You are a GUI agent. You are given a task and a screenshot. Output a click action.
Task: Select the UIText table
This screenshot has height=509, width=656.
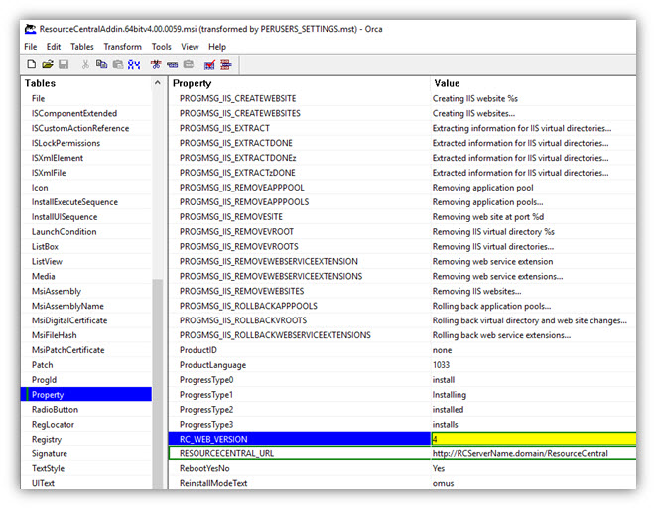(43, 483)
